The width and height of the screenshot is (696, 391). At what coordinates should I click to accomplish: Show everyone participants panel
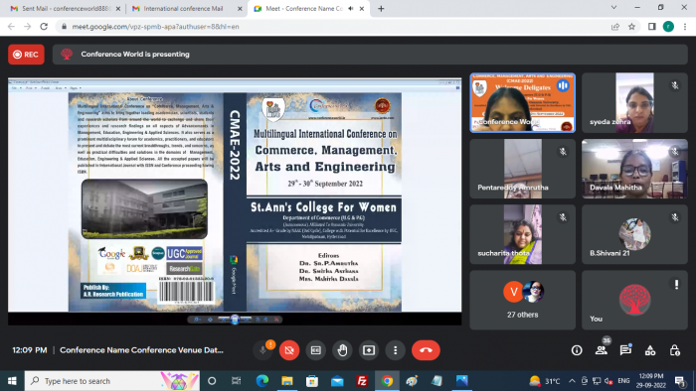pos(601,350)
